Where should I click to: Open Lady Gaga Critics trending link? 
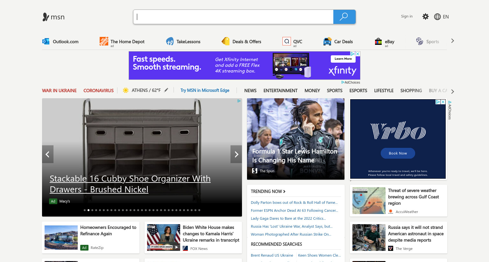pos(288,218)
